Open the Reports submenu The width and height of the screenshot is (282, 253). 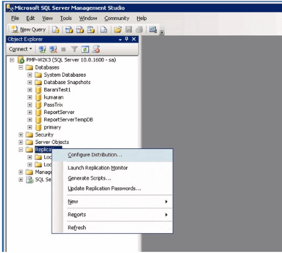point(113,215)
